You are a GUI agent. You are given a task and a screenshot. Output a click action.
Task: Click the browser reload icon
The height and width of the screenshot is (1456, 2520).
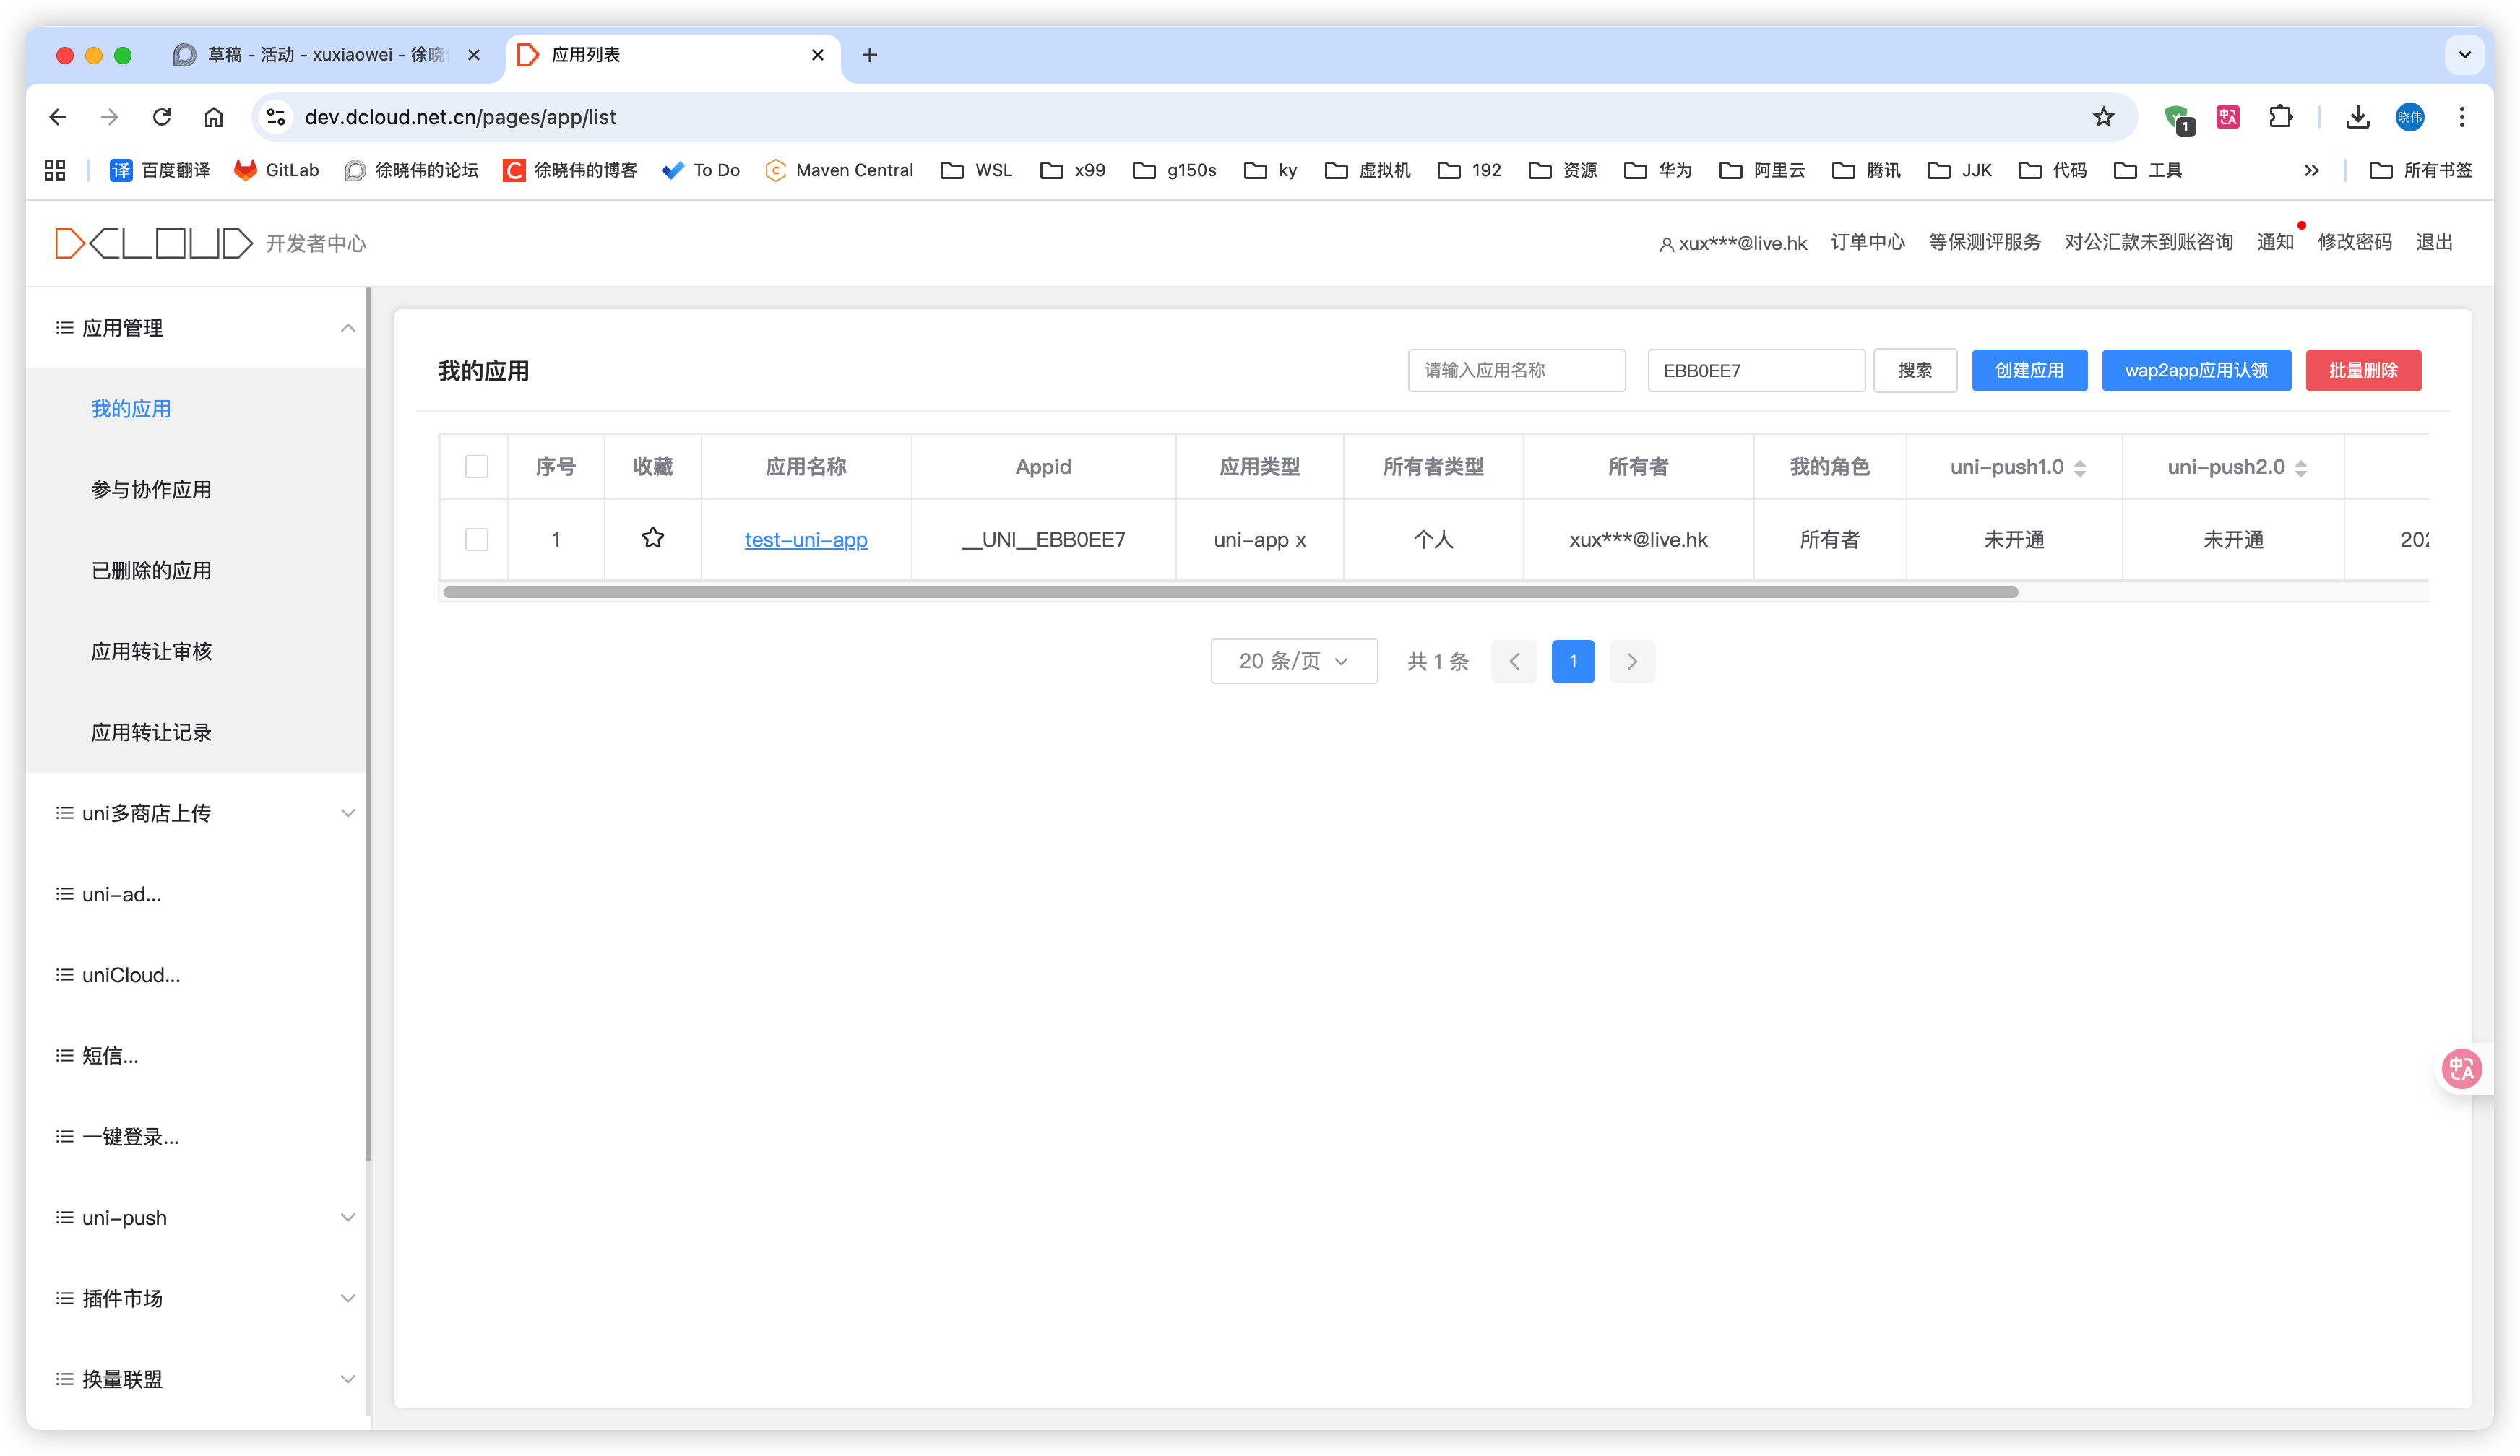162,117
